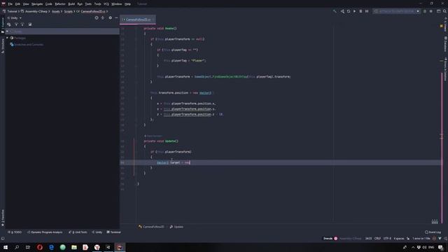The width and height of the screenshot is (448, 252).
Task: Click the yellow inspection status marker
Action: click(x=442, y=26)
